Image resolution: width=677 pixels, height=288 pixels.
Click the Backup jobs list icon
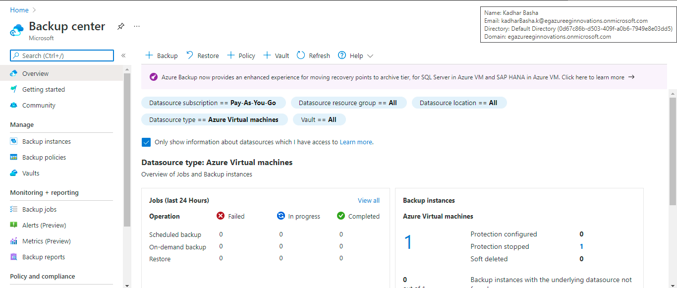click(x=14, y=209)
